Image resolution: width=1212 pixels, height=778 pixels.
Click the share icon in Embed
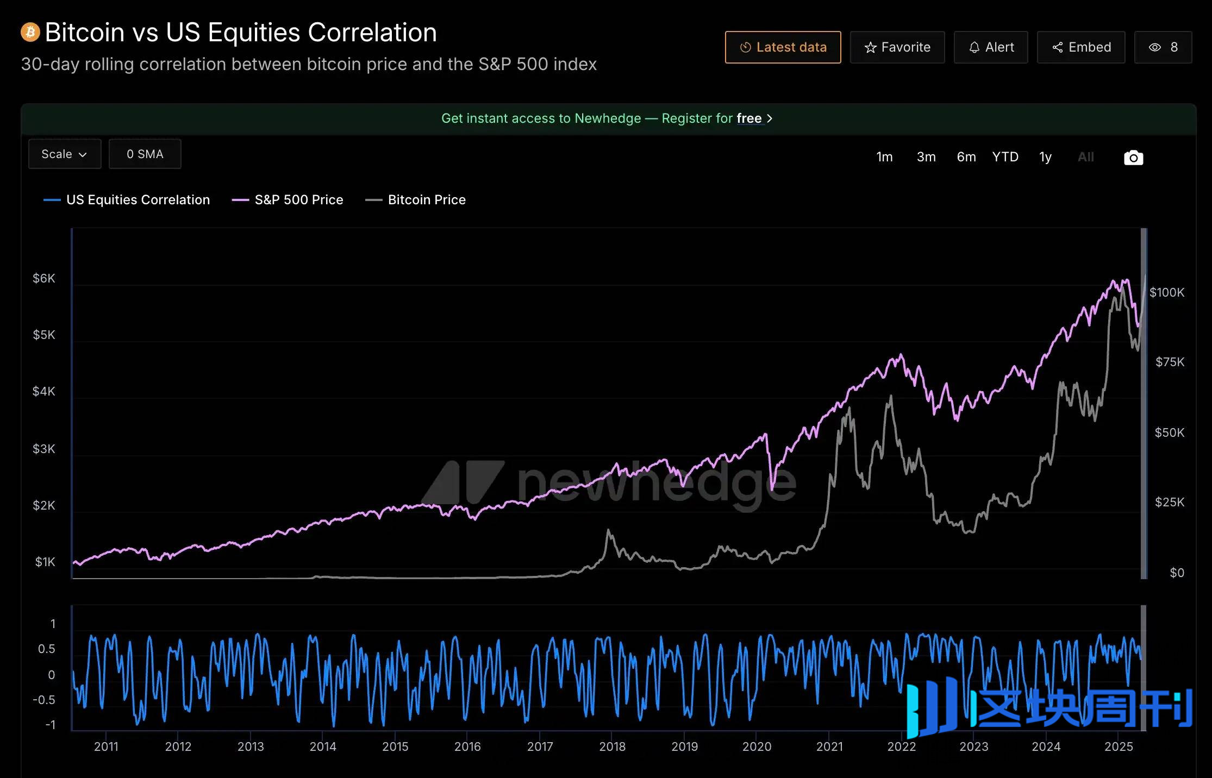(1057, 48)
